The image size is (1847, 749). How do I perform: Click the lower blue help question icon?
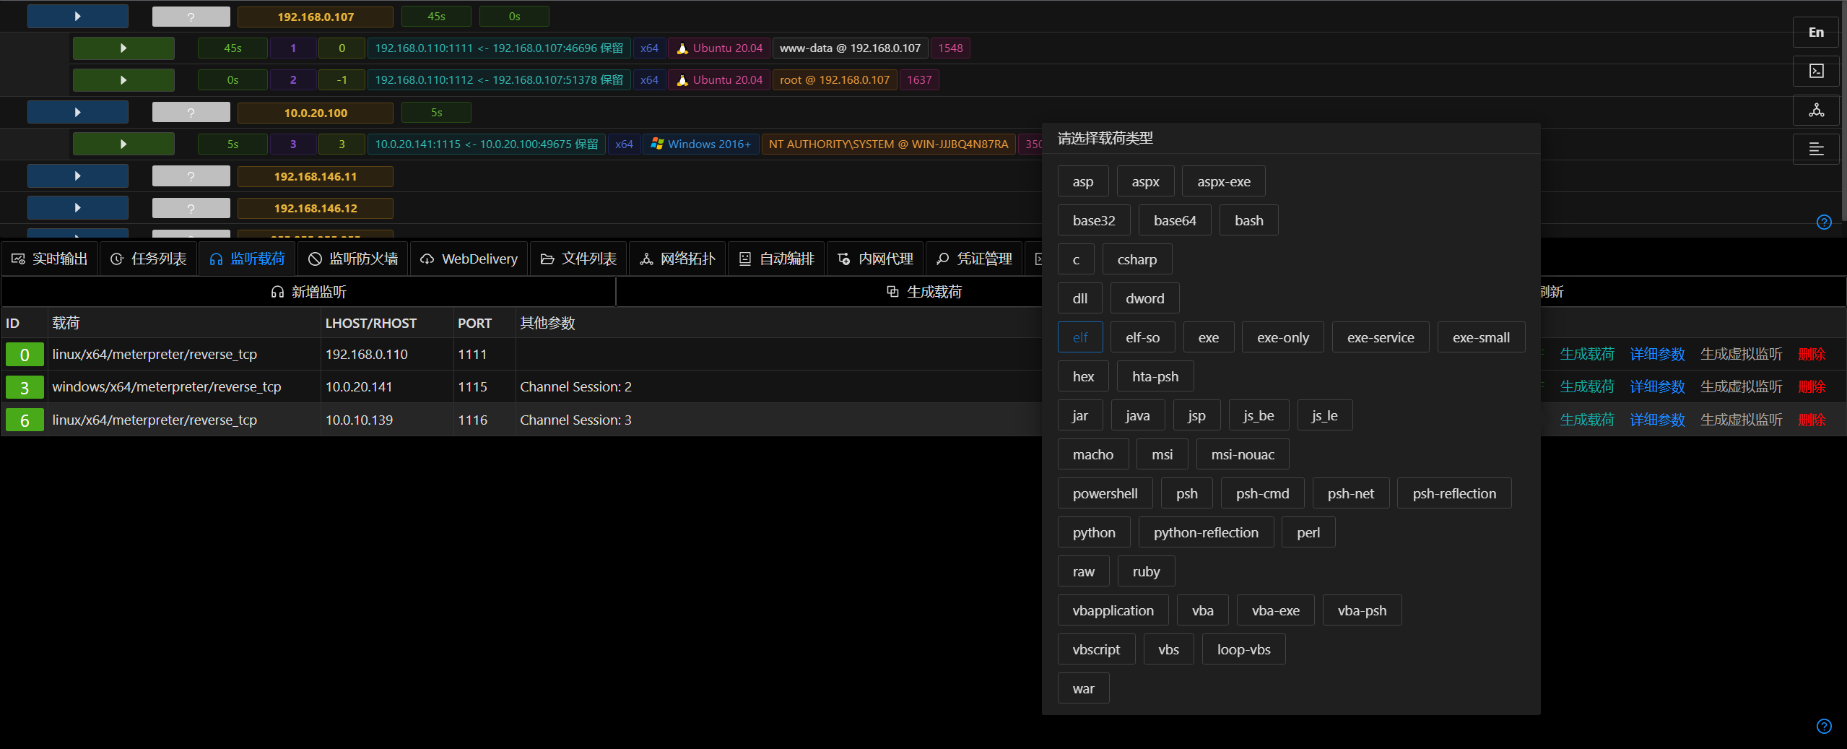[1824, 726]
